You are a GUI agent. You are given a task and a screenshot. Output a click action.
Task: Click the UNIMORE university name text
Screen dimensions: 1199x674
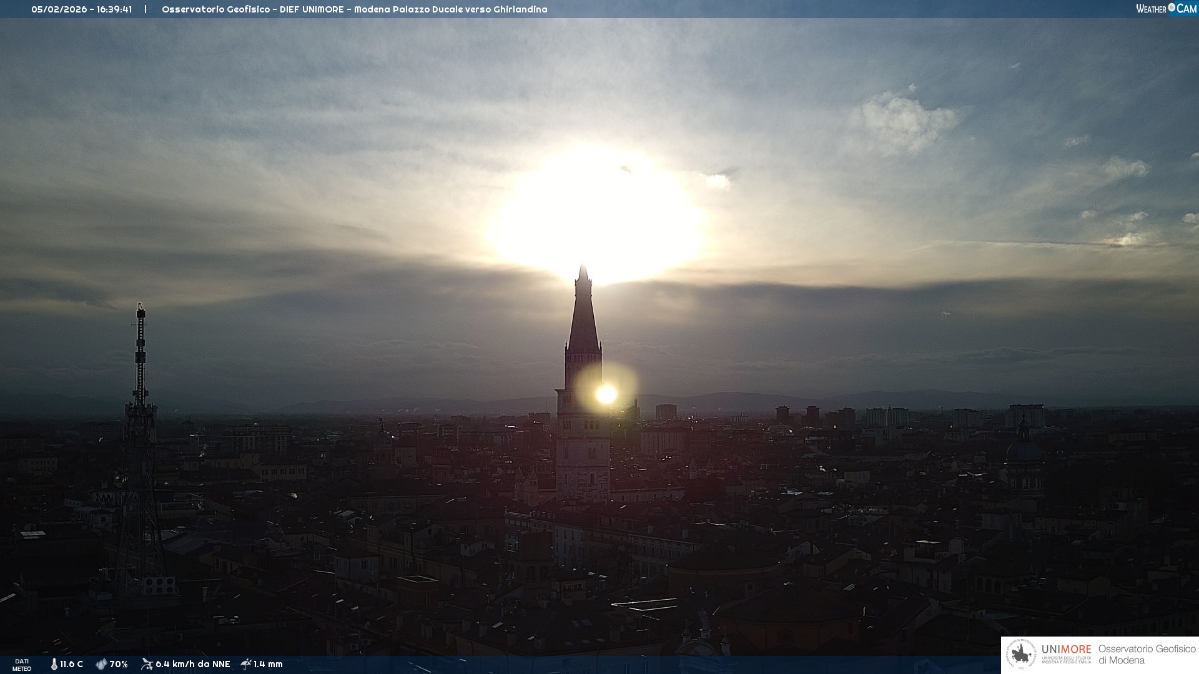(1066, 650)
